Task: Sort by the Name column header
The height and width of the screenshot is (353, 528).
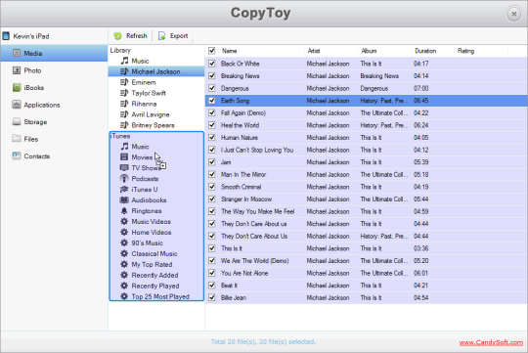Action: pyautogui.click(x=261, y=51)
